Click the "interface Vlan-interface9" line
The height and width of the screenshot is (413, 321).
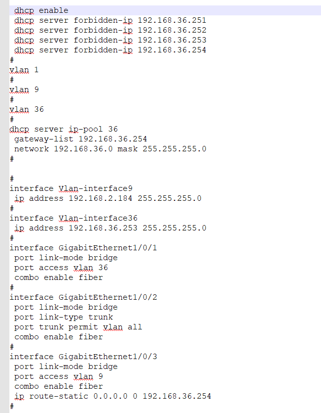(x=71, y=188)
